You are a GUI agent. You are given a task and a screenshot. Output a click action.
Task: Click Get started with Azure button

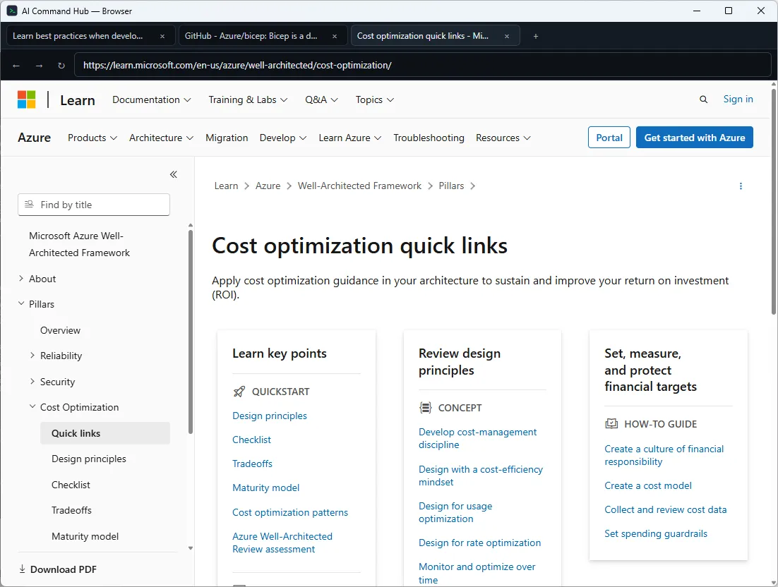pyautogui.click(x=694, y=138)
